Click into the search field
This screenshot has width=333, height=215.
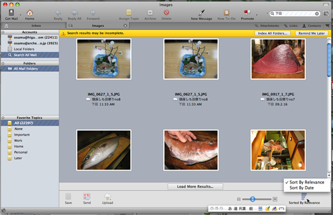[295, 13]
